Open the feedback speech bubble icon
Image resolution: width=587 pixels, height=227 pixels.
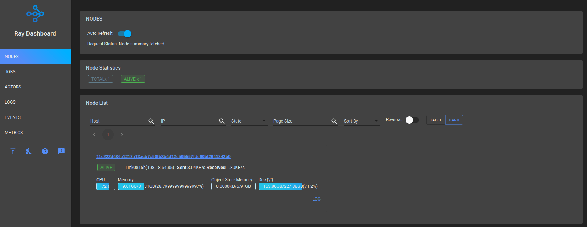[x=61, y=151]
